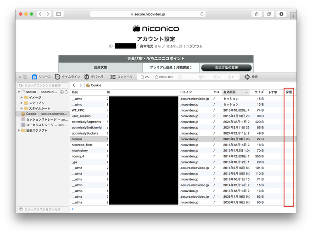Open the タイムライン (Timeline) tab
312x235 pixels.
[67, 77]
